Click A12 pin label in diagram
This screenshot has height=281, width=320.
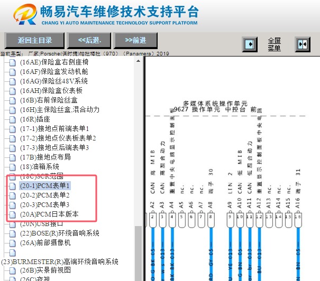pyautogui.click(x=259, y=203)
